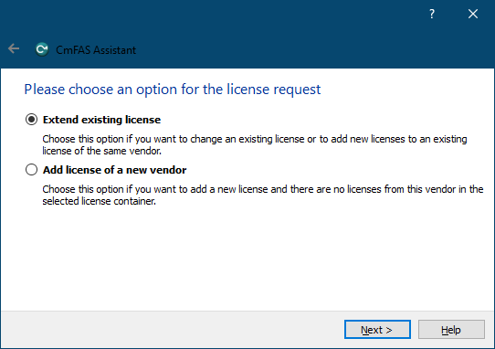Click the blue heading about license request
Image resolution: width=495 pixels, height=349 pixels.
coord(173,90)
